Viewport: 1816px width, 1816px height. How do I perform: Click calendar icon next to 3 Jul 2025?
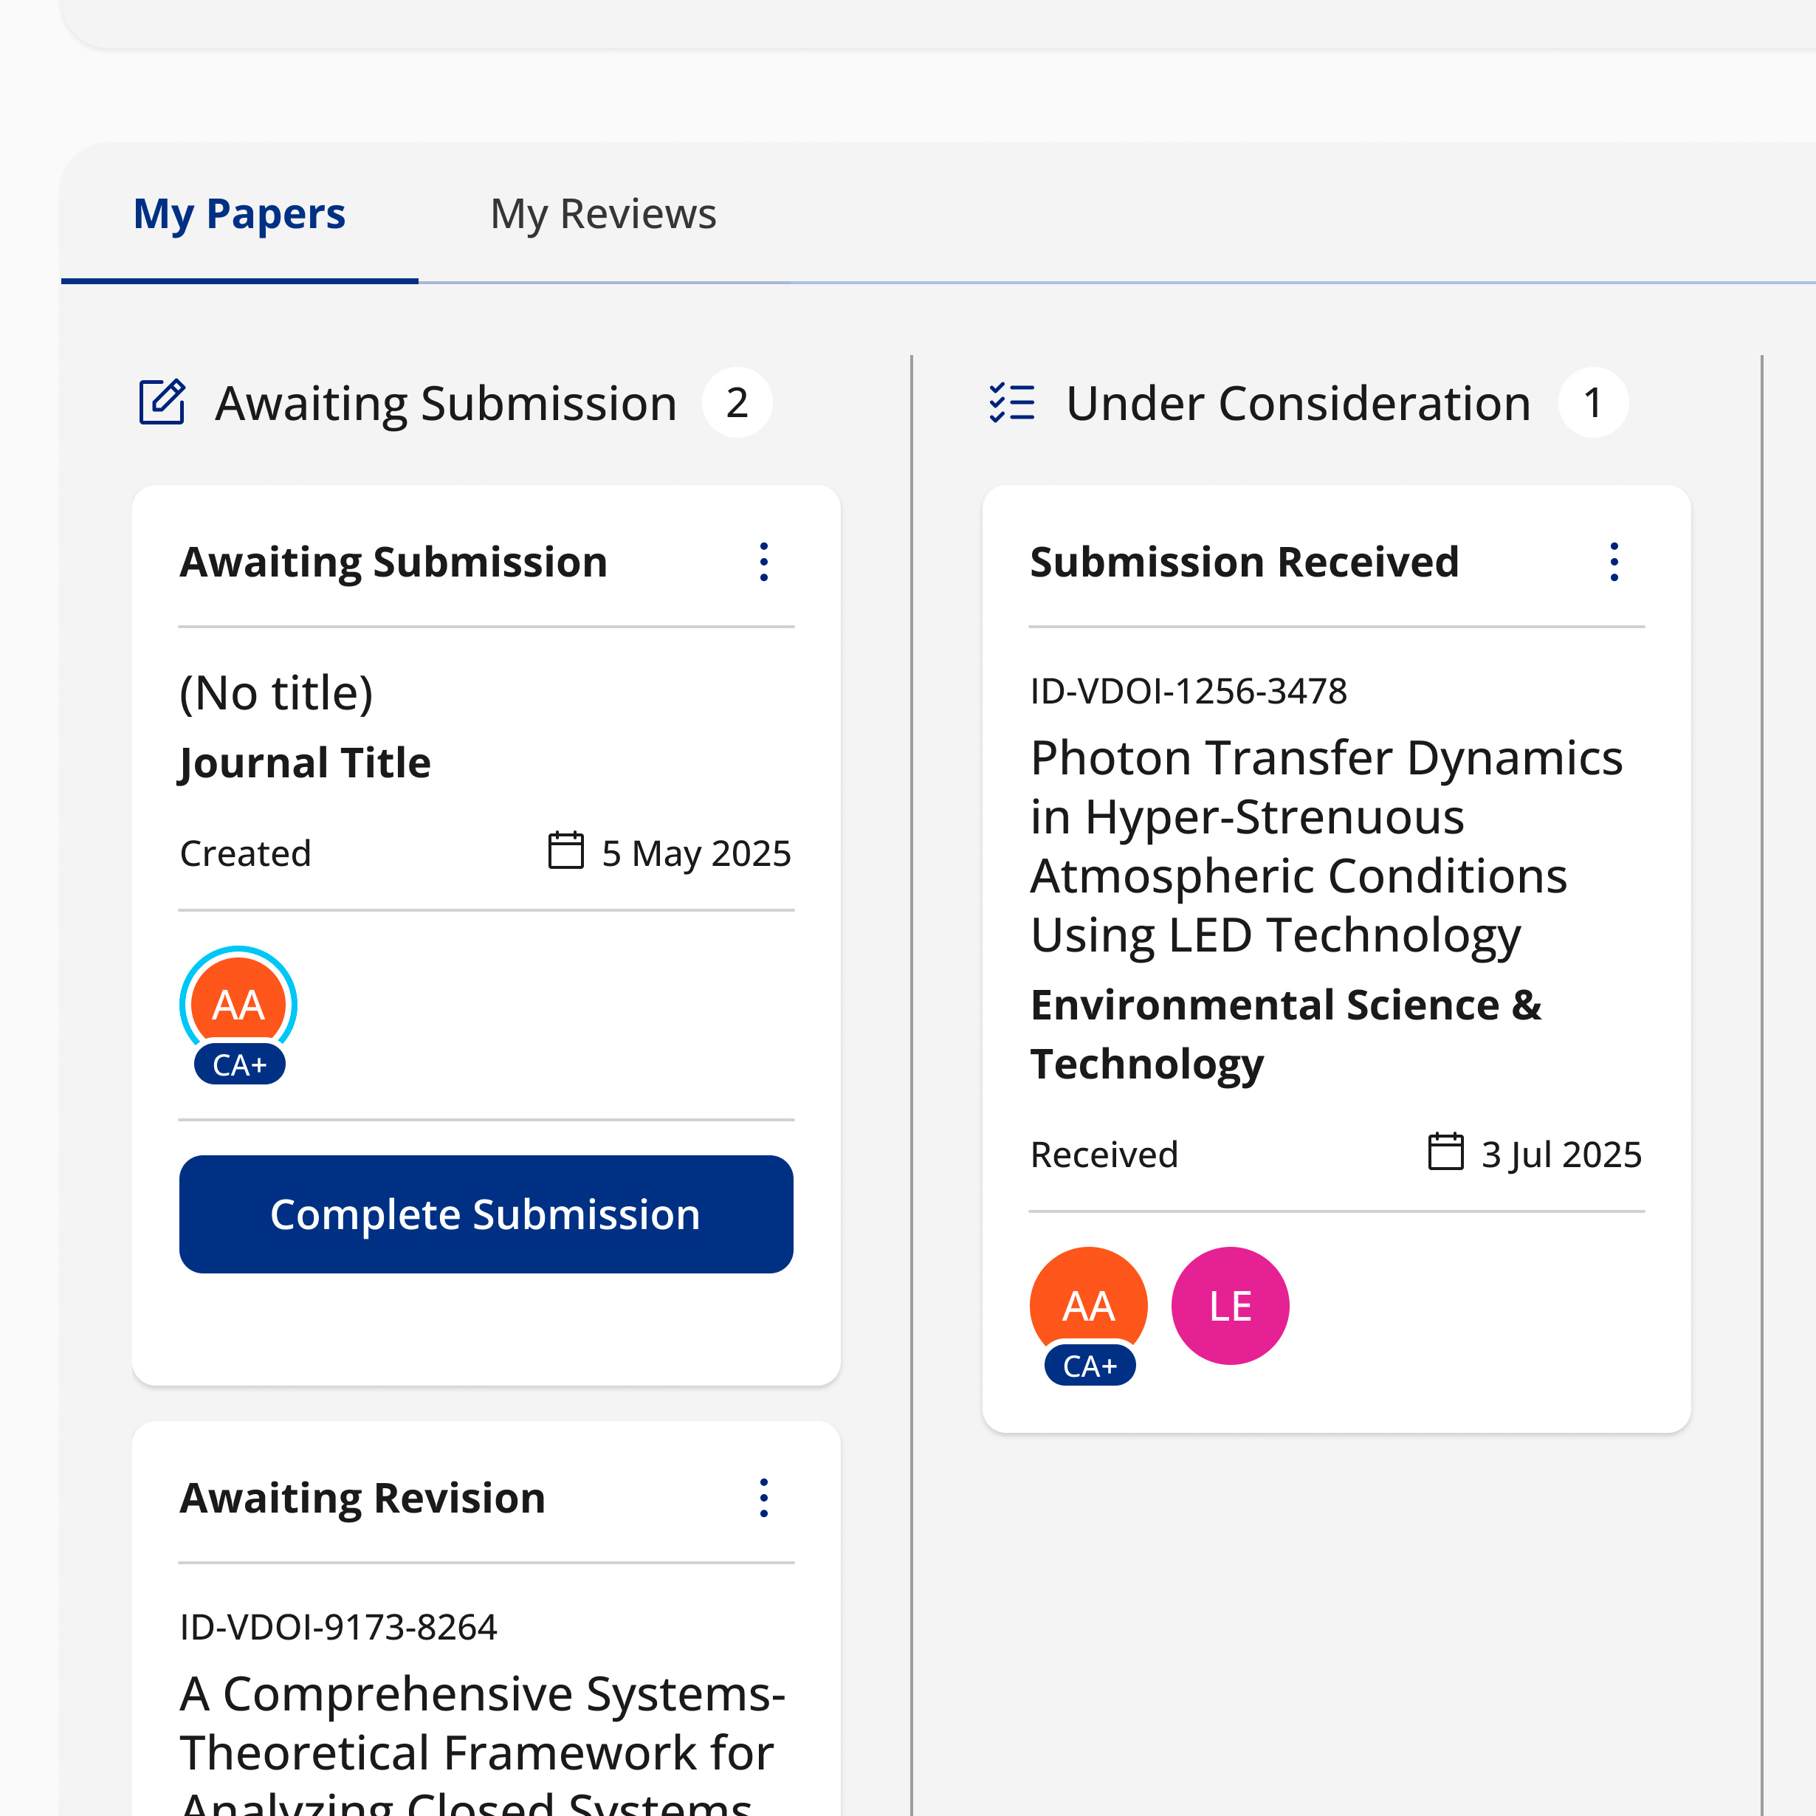1445,1152
